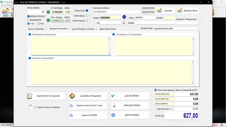Click SALVAR ORDEM button
This screenshot has width=226, height=127.
tap(130, 96)
